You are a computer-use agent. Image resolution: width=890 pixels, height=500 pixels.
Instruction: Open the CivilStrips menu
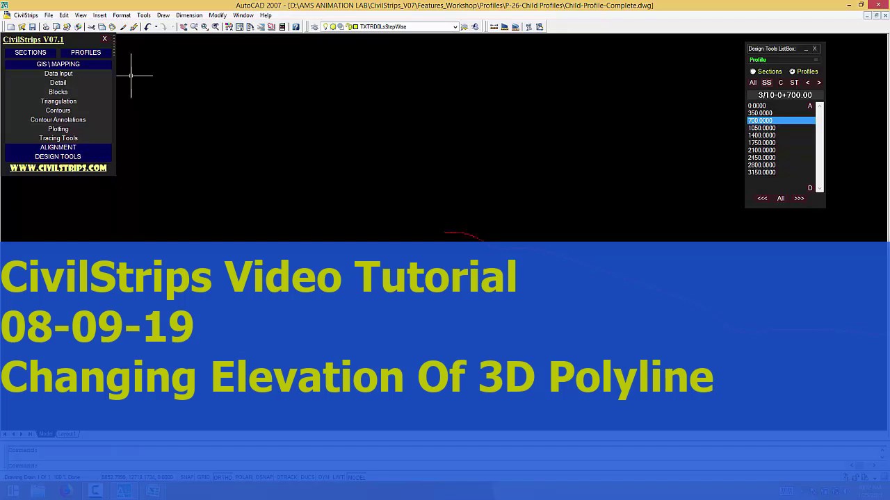click(26, 15)
